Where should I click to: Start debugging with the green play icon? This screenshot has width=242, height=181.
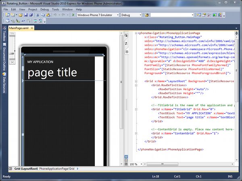73,15
